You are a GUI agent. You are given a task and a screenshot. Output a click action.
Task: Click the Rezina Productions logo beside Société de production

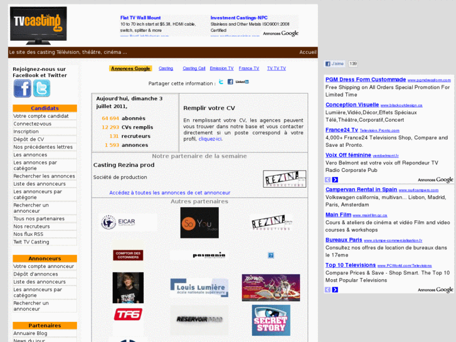pos(284,179)
